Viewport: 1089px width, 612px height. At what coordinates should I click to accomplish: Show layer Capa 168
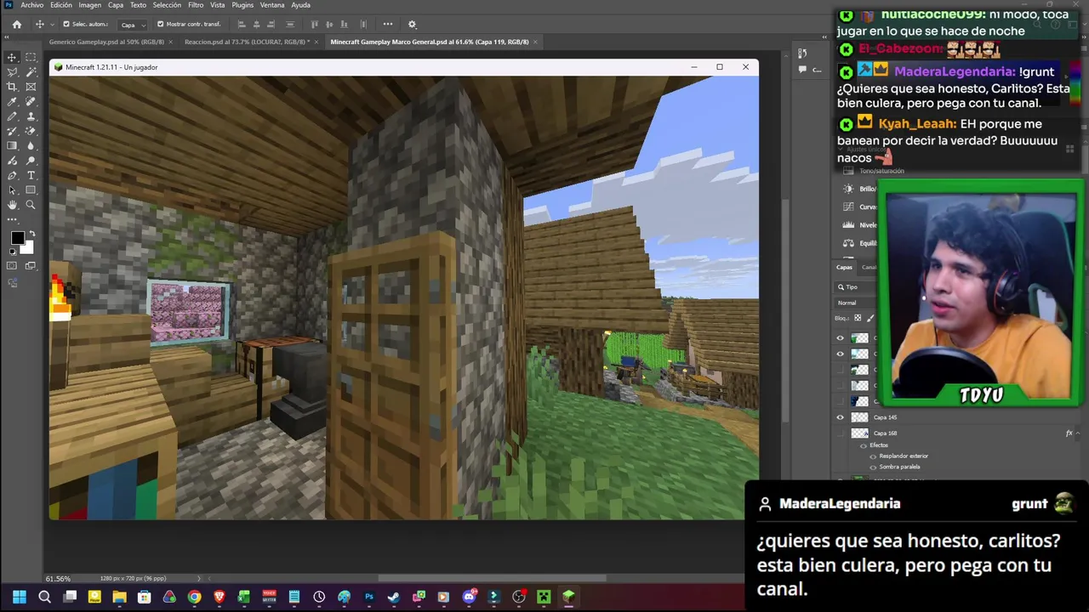coord(841,433)
